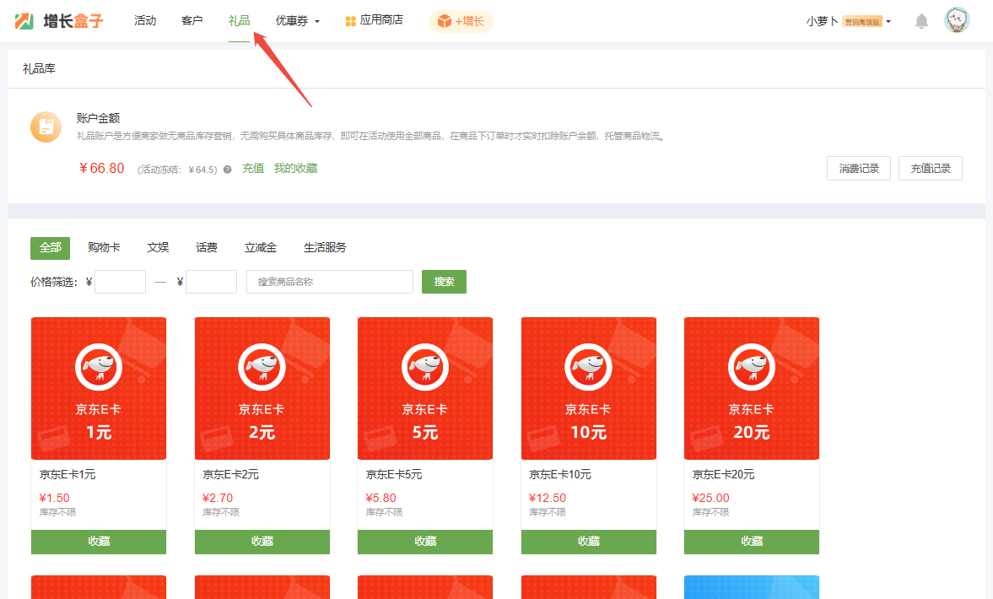The height and width of the screenshot is (599, 993).
Task: Click the 增长盒子 logo icon
Action: [24, 21]
